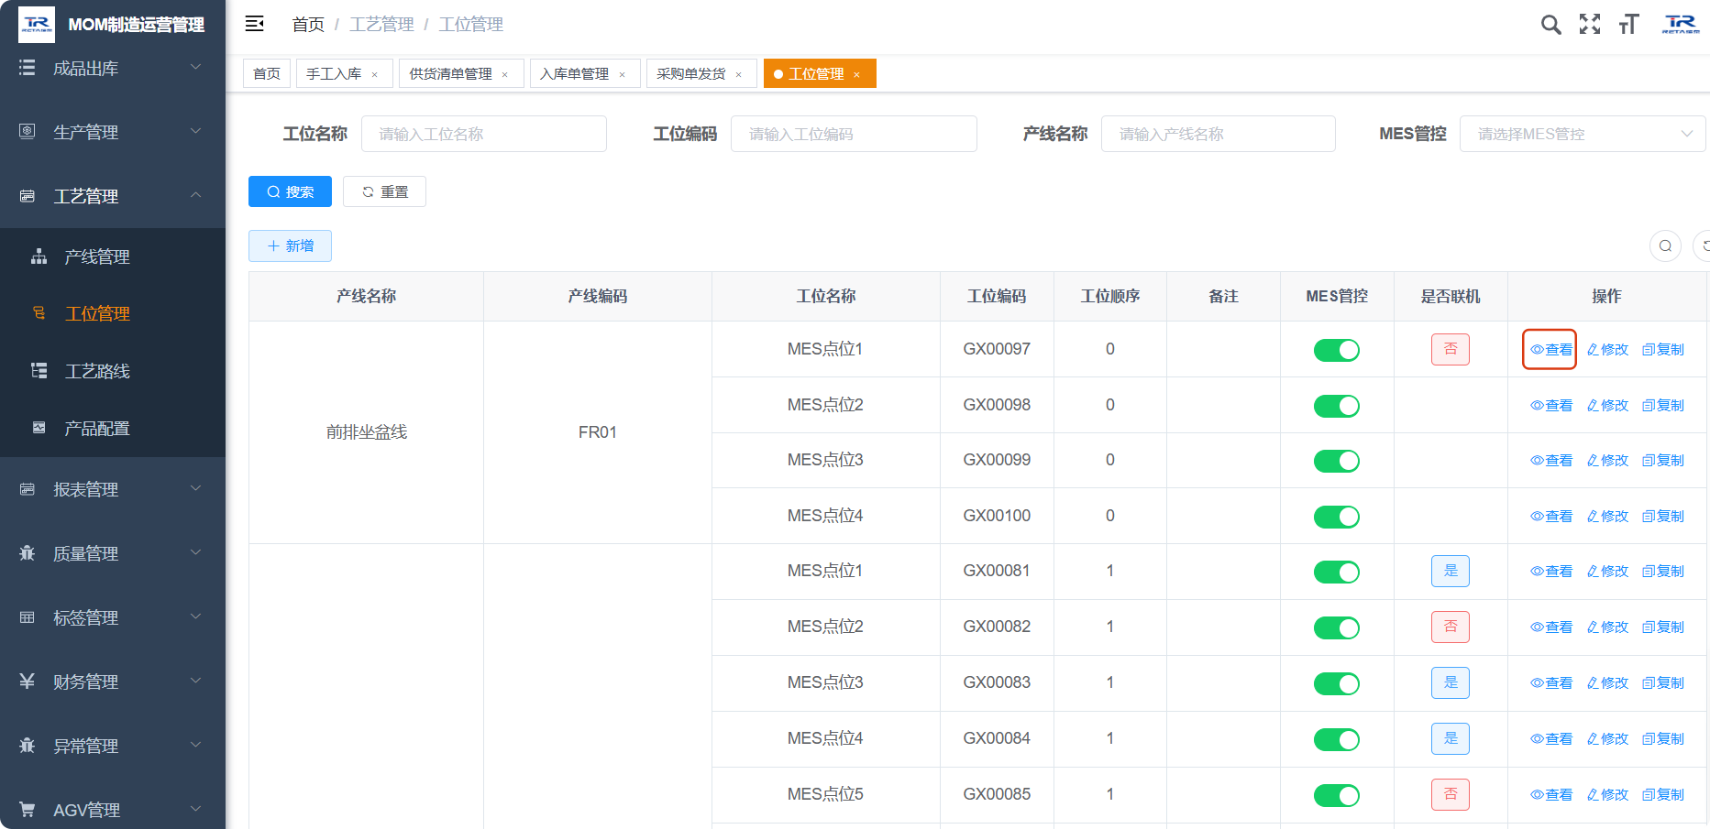Toggle MES管控 switch for GX00083
The width and height of the screenshot is (1710, 829).
coord(1337,683)
